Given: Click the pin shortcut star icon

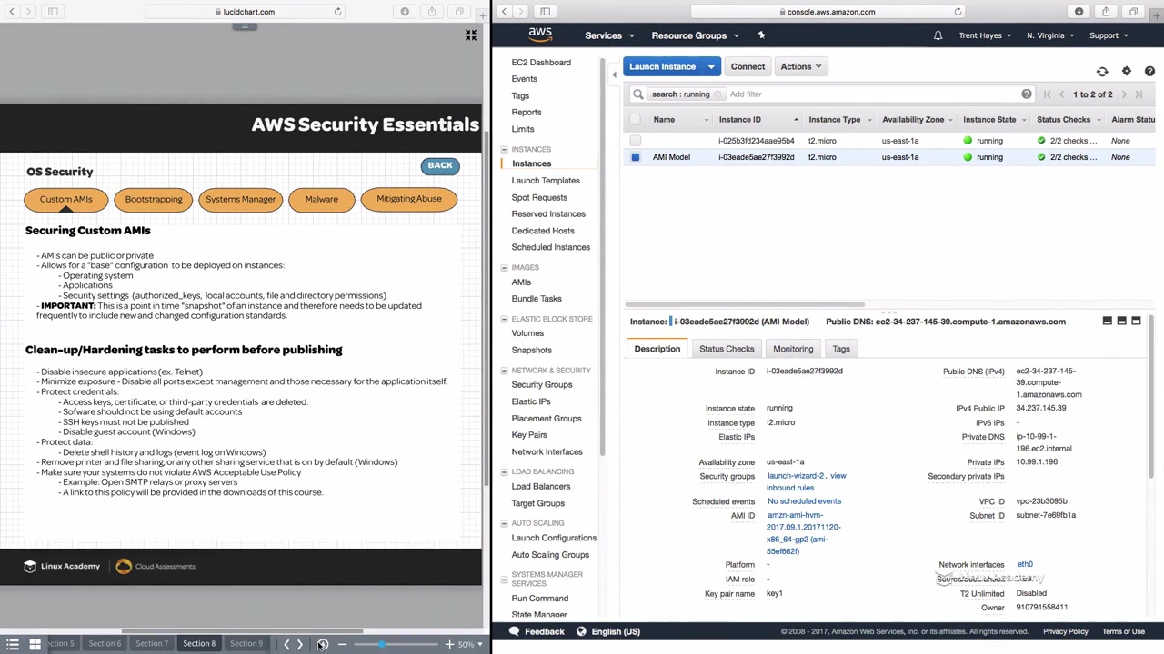Looking at the screenshot, I should (x=761, y=35).
